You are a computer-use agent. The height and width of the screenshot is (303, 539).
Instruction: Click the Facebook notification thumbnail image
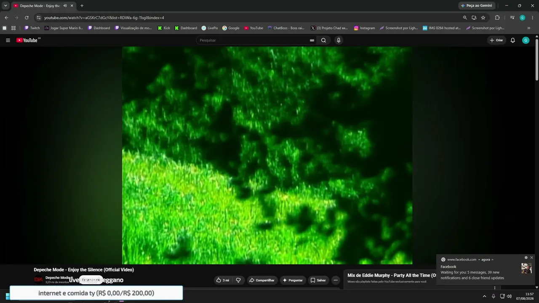pos(526,268)
